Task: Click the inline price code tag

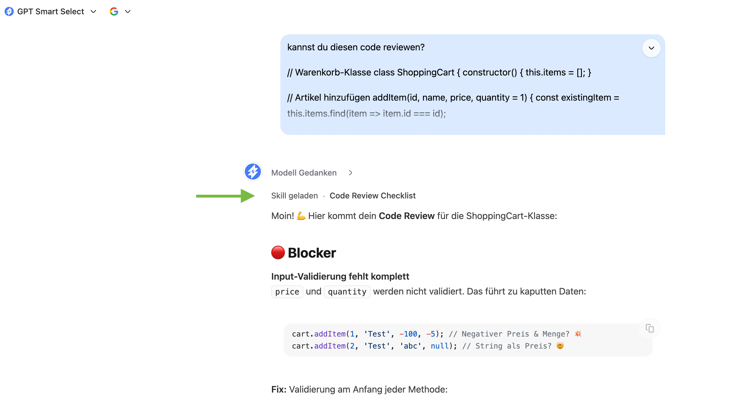Action: pos(287,292)
